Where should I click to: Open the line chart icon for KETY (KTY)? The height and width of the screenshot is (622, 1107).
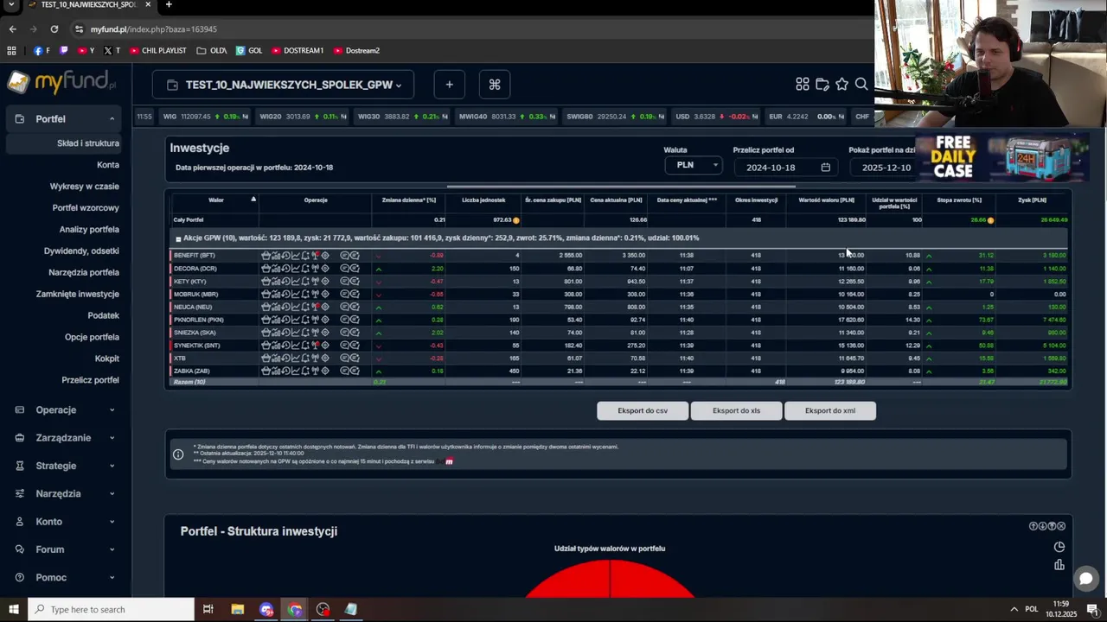tap(296, 282)
